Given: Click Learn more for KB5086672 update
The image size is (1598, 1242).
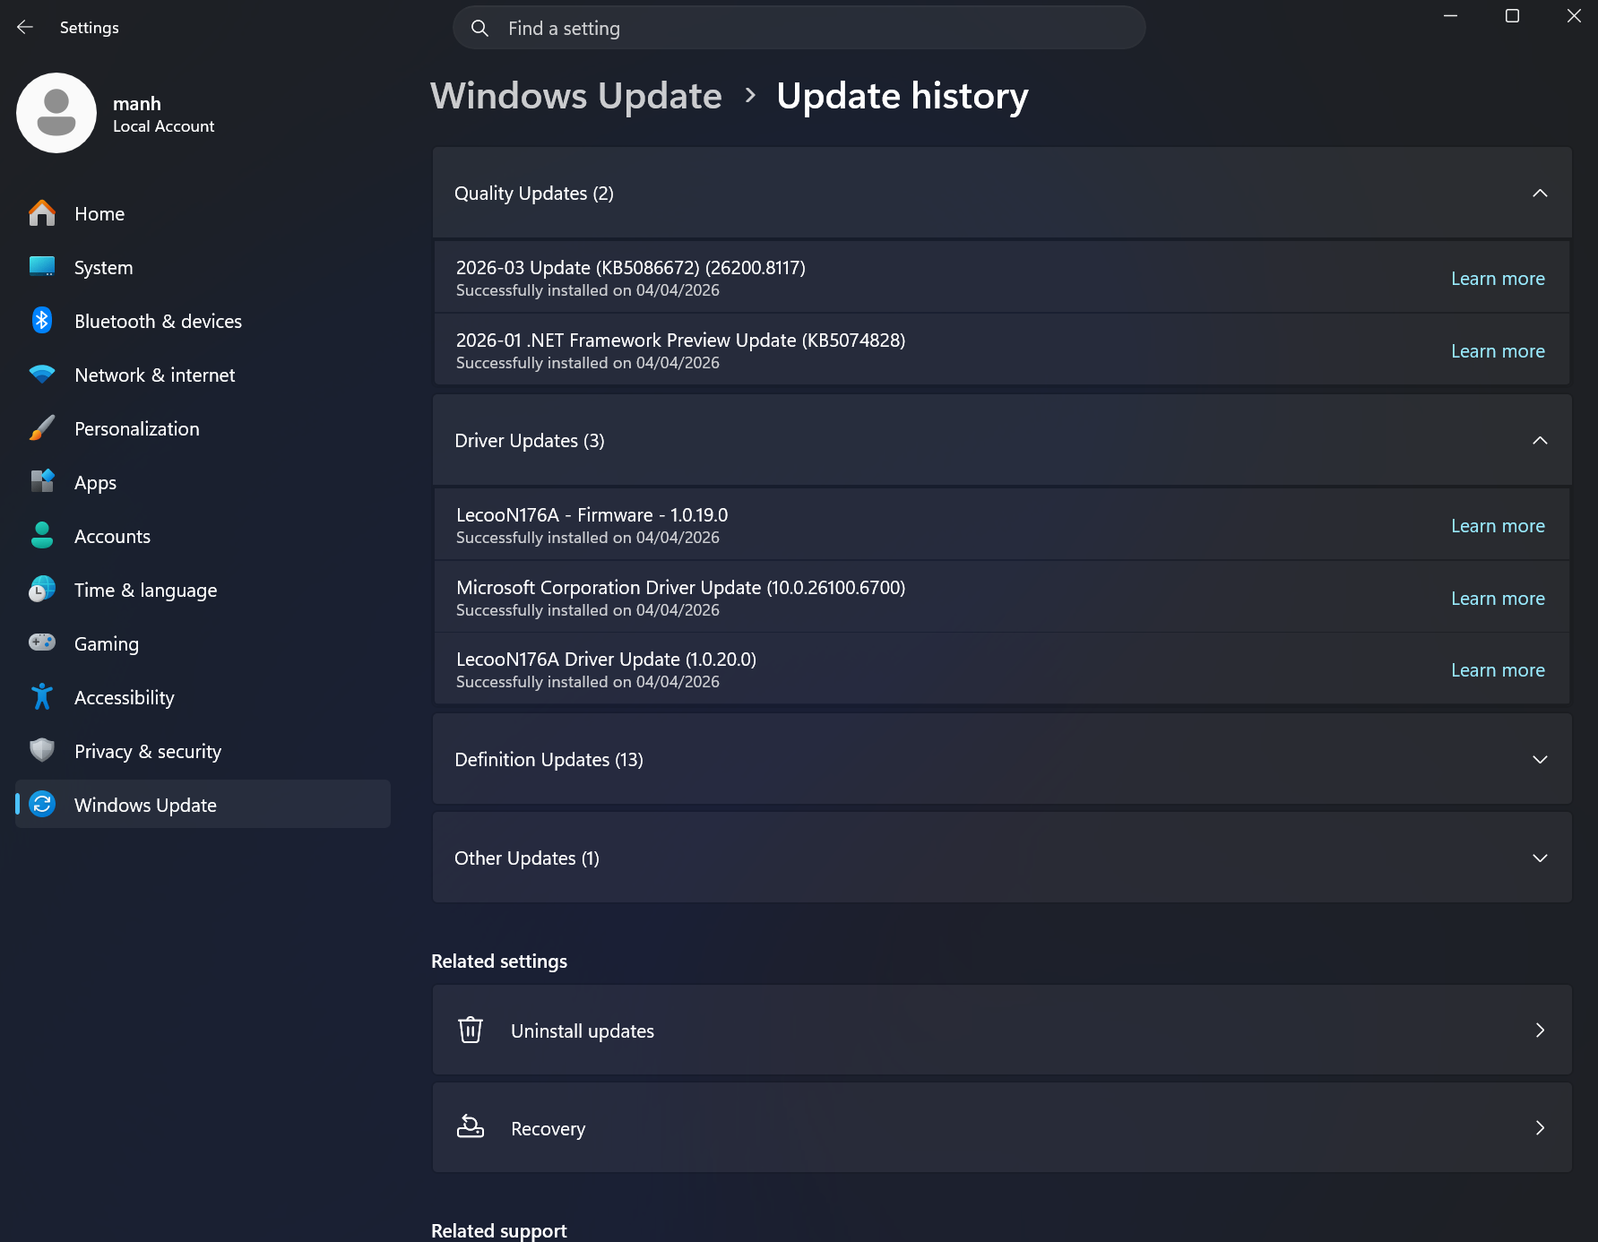Looking at the screenshot, I should click(x=1498, y=278).
